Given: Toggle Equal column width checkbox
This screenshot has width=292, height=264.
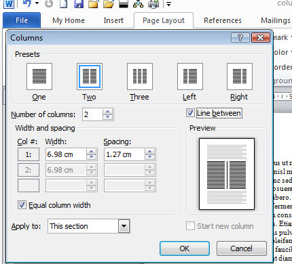Looking at the screenshot, I should [22, 205].
